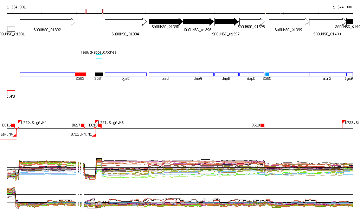Click the 'SAOUHSC_01394' label
360x214 pixels.
tap(125, 34)
